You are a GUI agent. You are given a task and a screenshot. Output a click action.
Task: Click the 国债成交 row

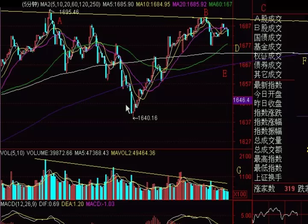click(x=268, y=37)
